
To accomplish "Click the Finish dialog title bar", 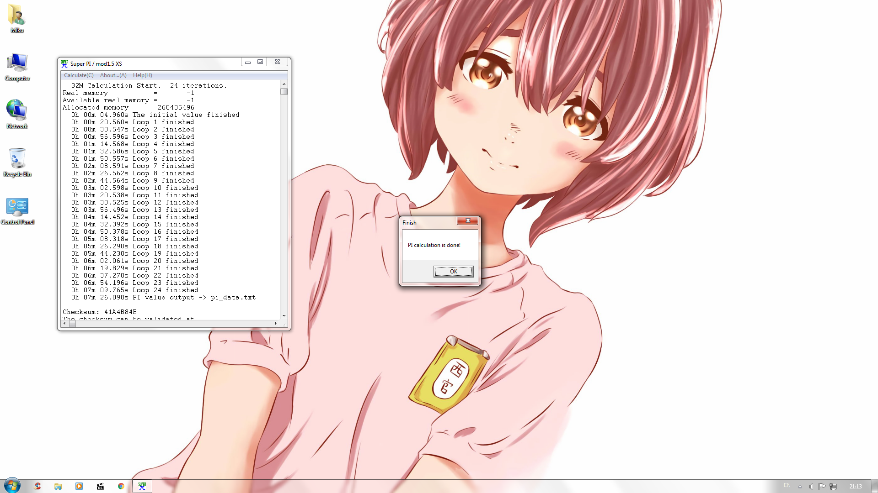I will [x=428, y=222].
